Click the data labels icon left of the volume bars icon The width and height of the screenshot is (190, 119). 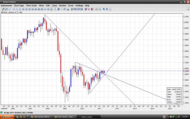(65, 9)
